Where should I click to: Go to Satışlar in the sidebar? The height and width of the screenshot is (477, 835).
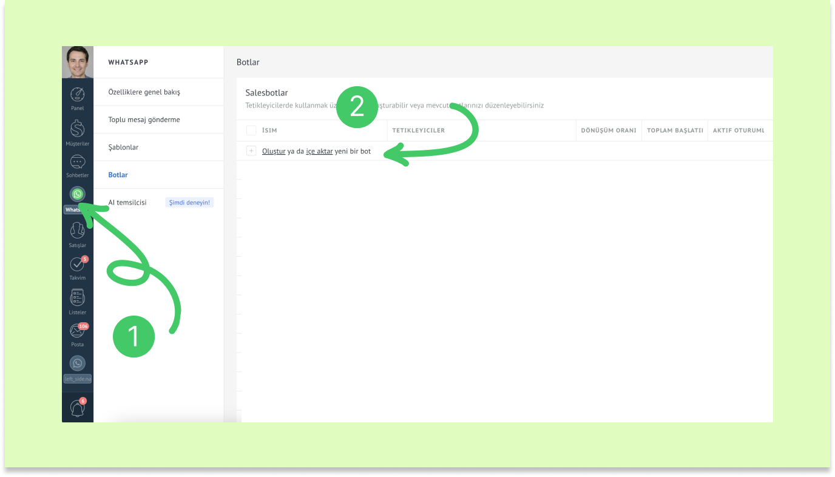77,232
